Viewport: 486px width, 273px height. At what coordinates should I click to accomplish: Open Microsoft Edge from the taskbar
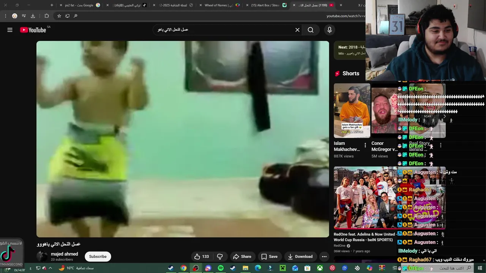point(258,268)
